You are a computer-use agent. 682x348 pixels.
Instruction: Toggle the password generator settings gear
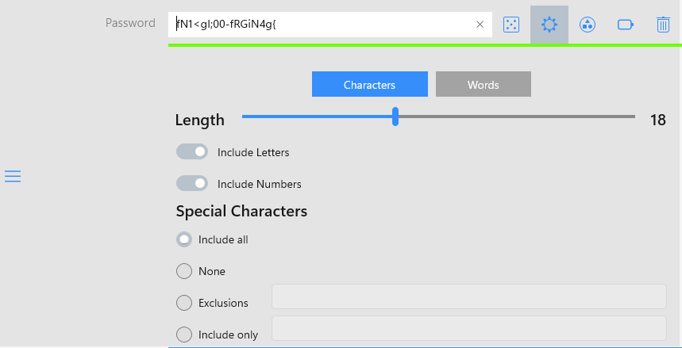[549, 25]
